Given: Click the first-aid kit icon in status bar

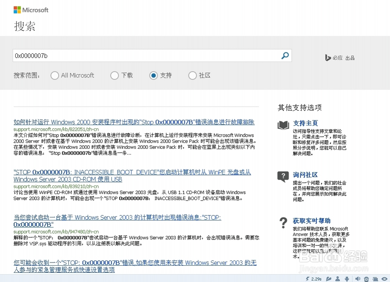Looking at the screenshot, I should pos(366,279).
